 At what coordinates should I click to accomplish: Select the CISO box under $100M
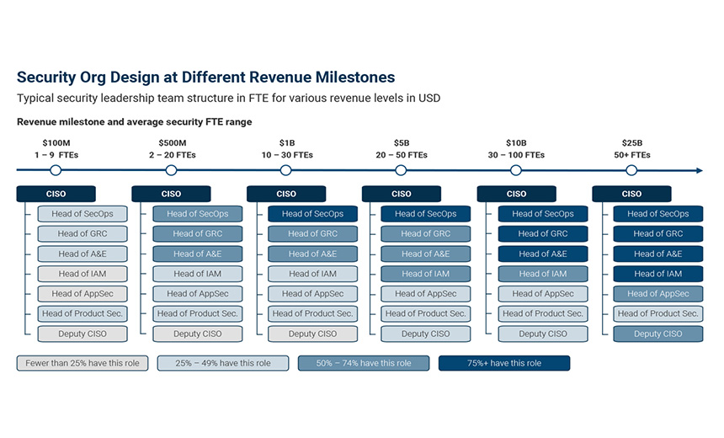click(x=56, y=194)
